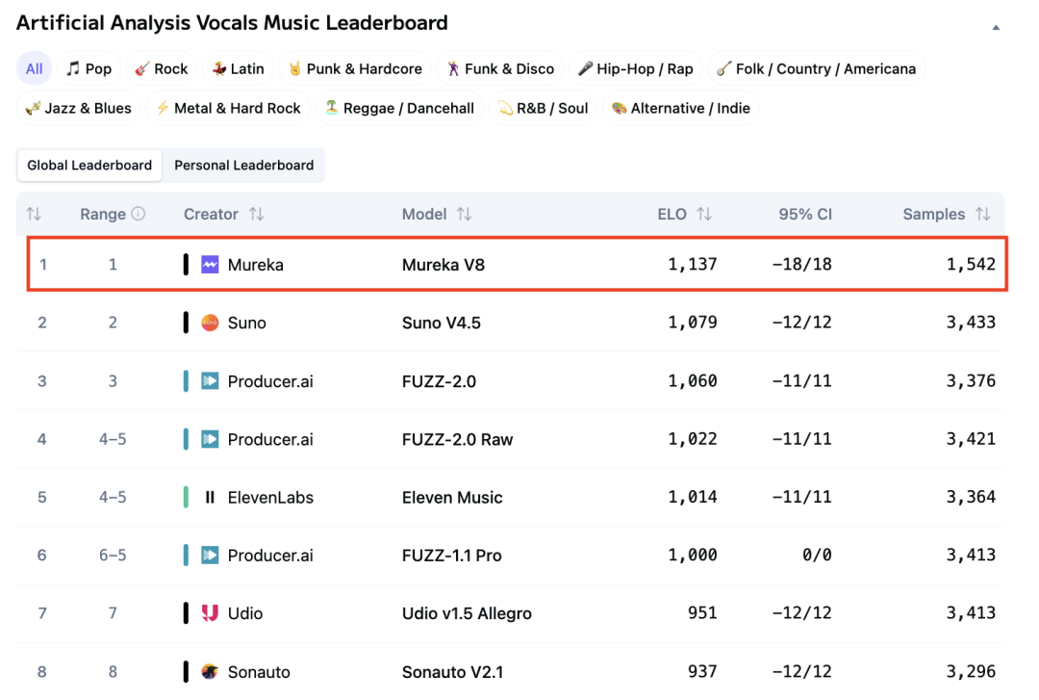
Task: Filter by Metal & Hard Rock genre
Action: (228, 108)
